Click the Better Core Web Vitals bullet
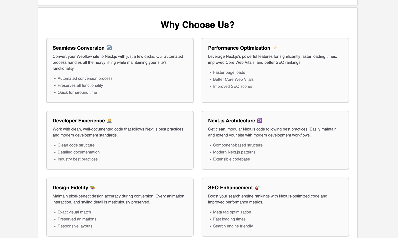This screenshot has width=398, height=238. pyautogui.click(x=233, y=79)
